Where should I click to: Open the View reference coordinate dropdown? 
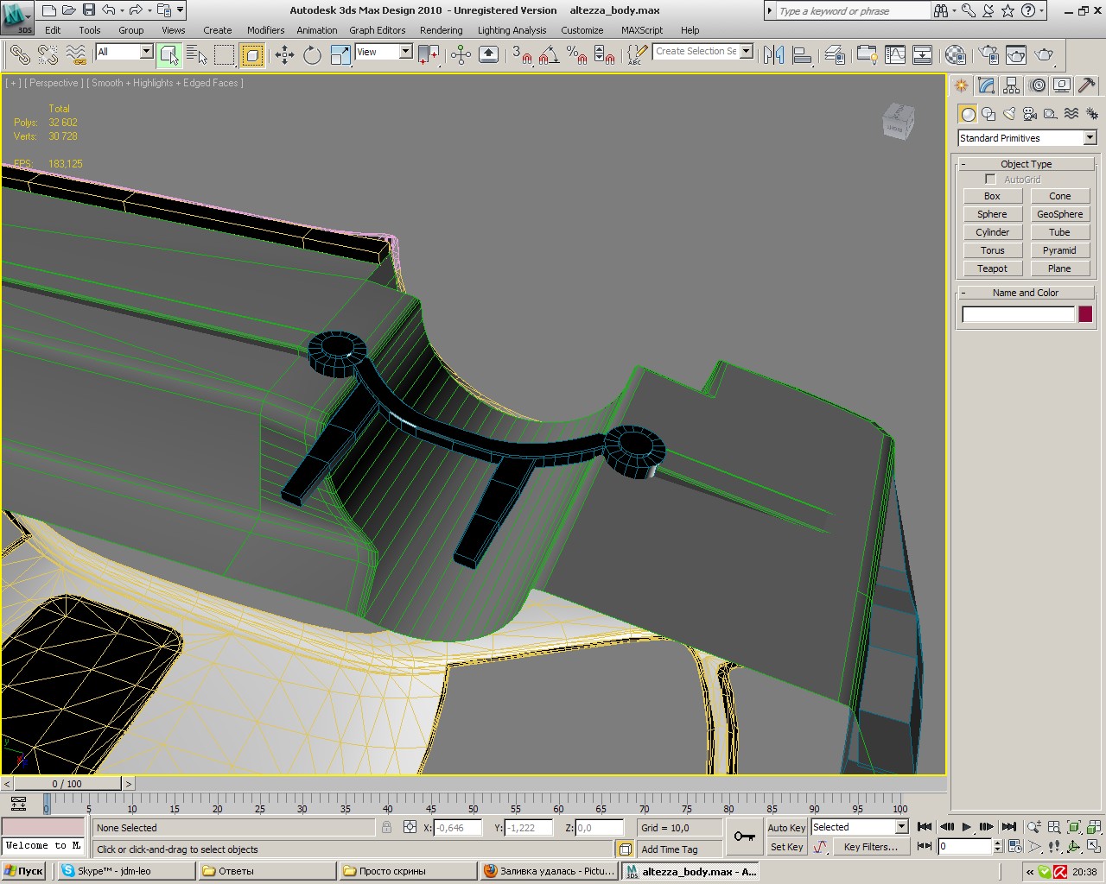click(x=384, y=52)
